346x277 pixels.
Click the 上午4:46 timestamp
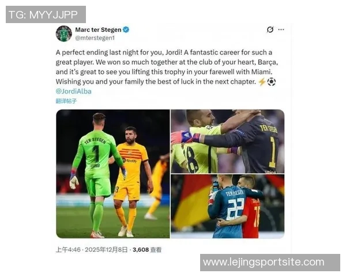pos(68,250)
